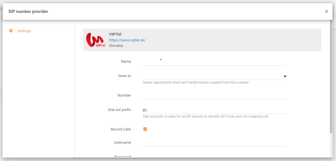Click the Settings gear icon in sidebar

click(x=11, y=31)
